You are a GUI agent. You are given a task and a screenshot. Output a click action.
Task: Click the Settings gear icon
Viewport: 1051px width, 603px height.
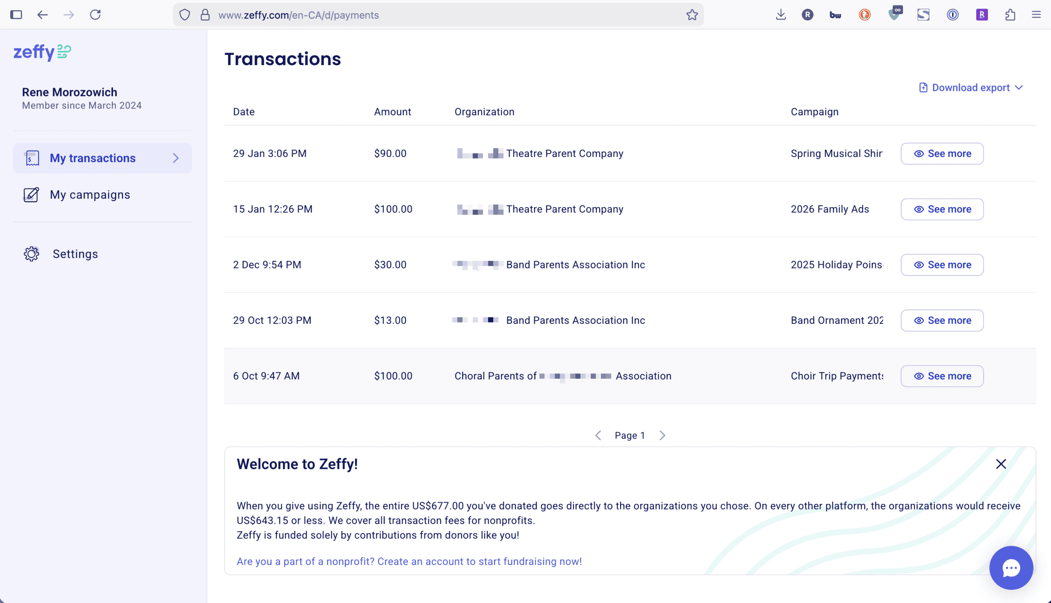(x=32, y=254)
